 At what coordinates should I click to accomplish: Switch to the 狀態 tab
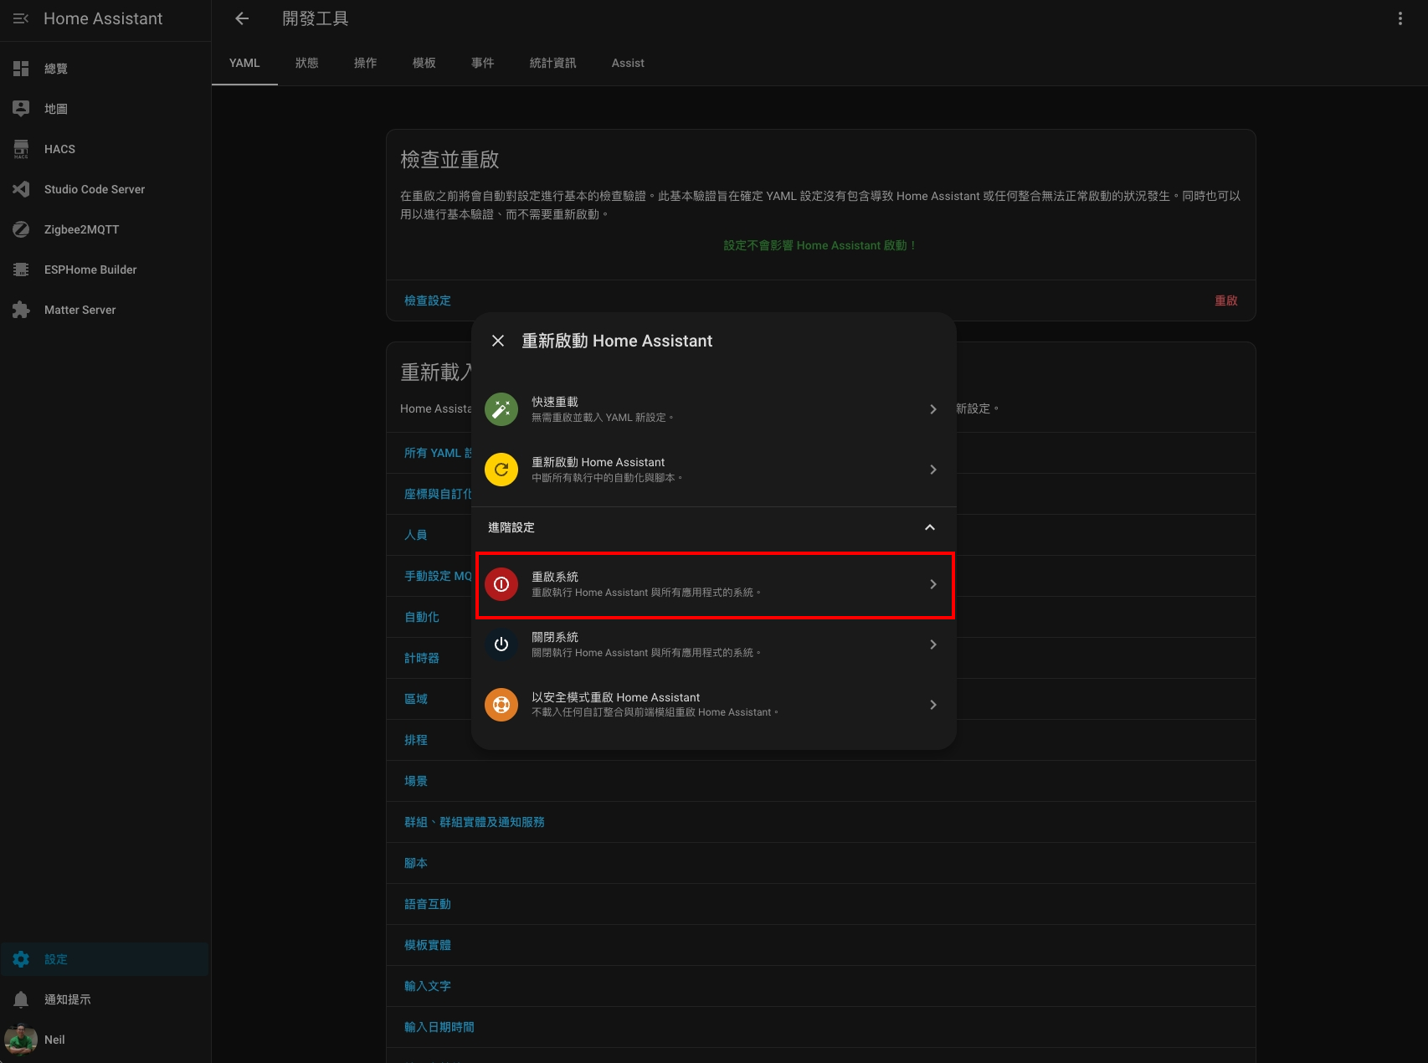[307, 64]
